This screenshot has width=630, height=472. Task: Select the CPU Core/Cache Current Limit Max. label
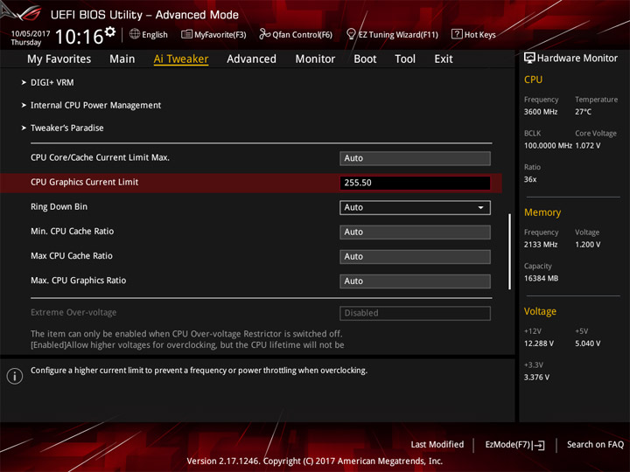[100, 157]
